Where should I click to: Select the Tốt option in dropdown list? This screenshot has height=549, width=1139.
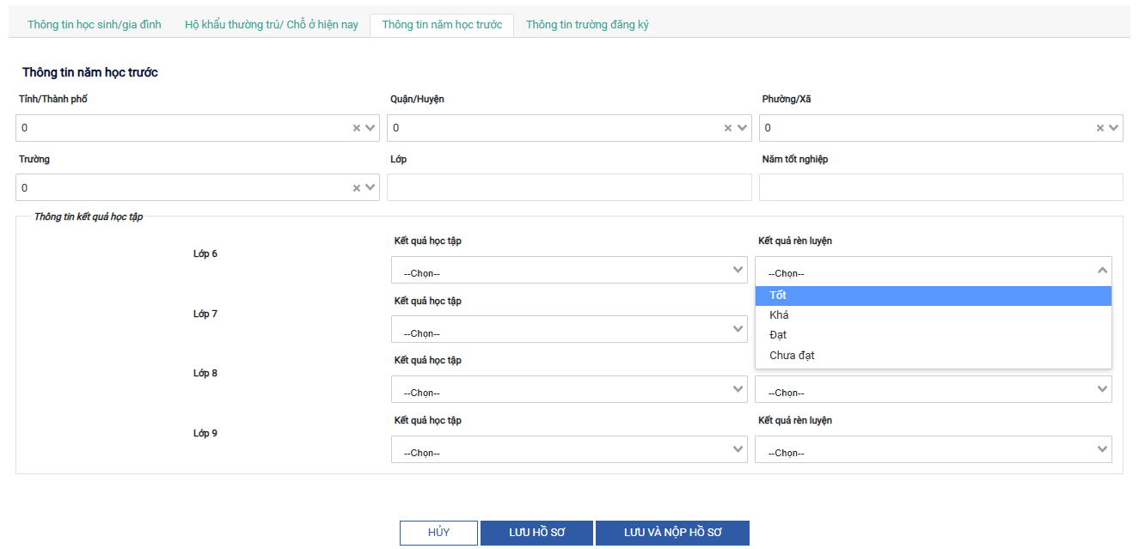[933, 296]
